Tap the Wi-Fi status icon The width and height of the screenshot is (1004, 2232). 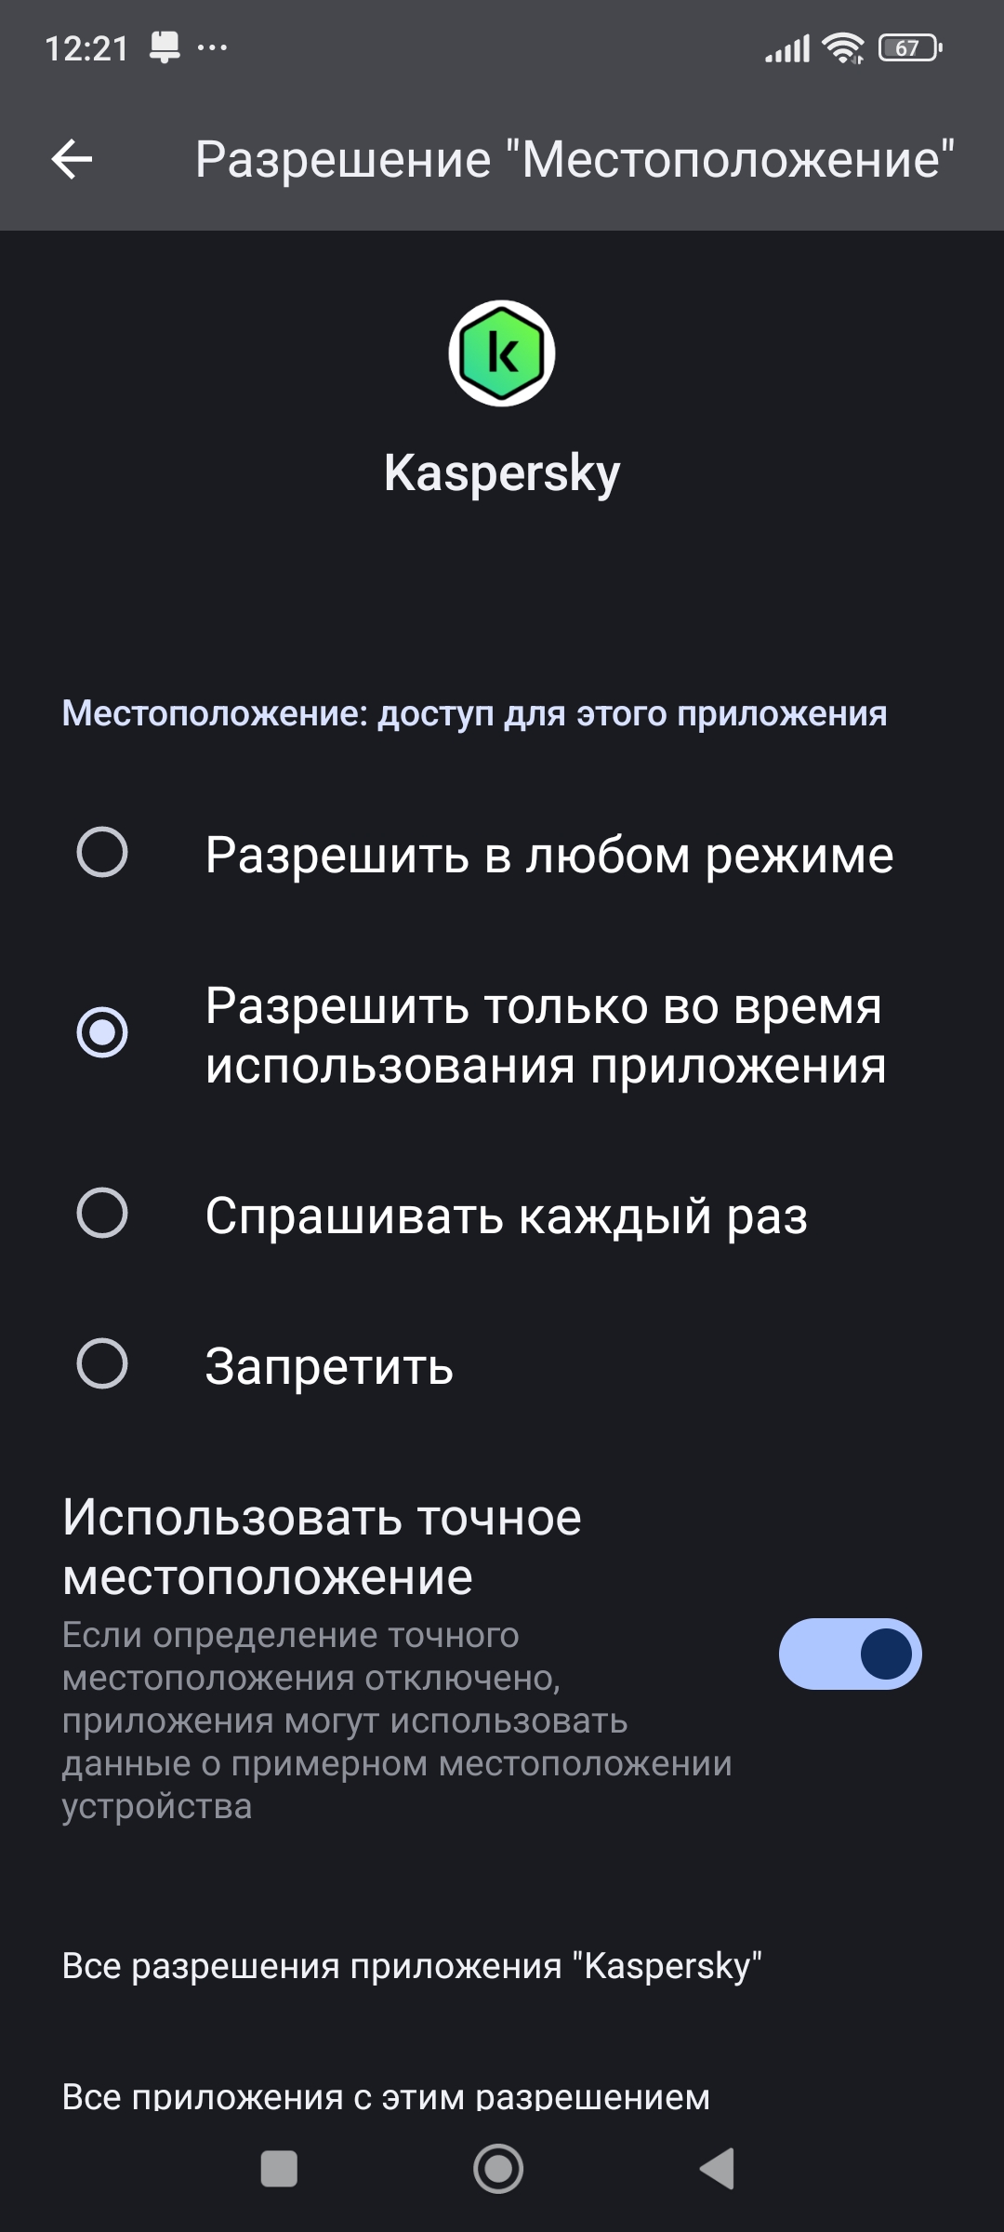[844, 47]
